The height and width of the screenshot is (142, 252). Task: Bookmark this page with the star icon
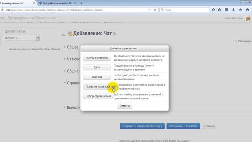(x=213, y=10)
